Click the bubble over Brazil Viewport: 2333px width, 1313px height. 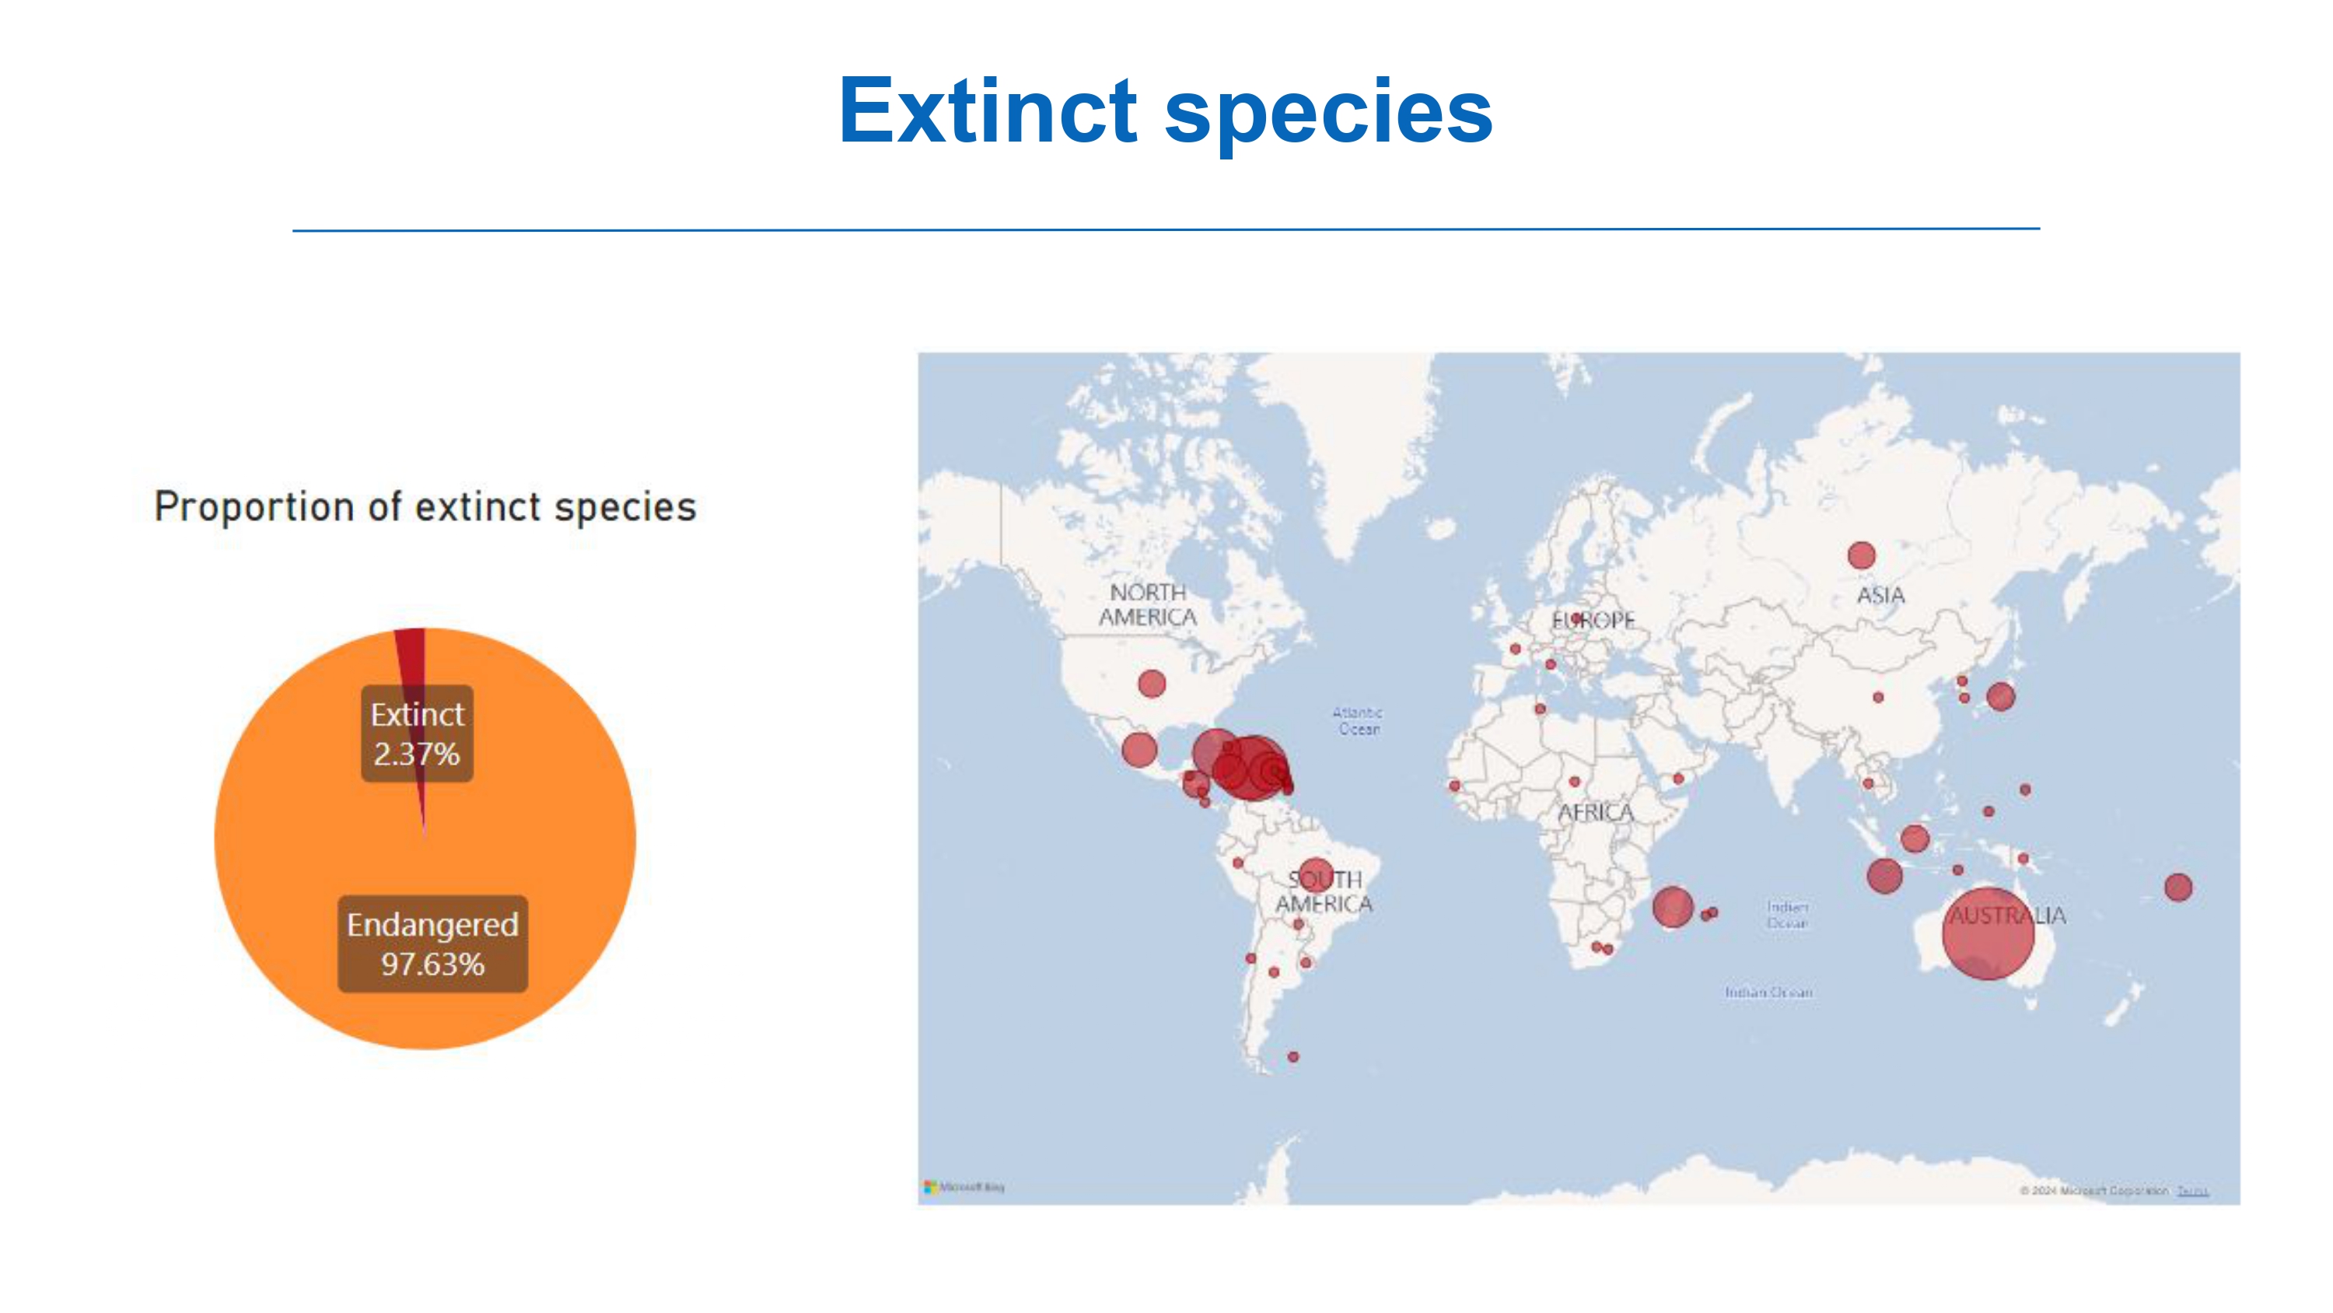click(1314, 875)
